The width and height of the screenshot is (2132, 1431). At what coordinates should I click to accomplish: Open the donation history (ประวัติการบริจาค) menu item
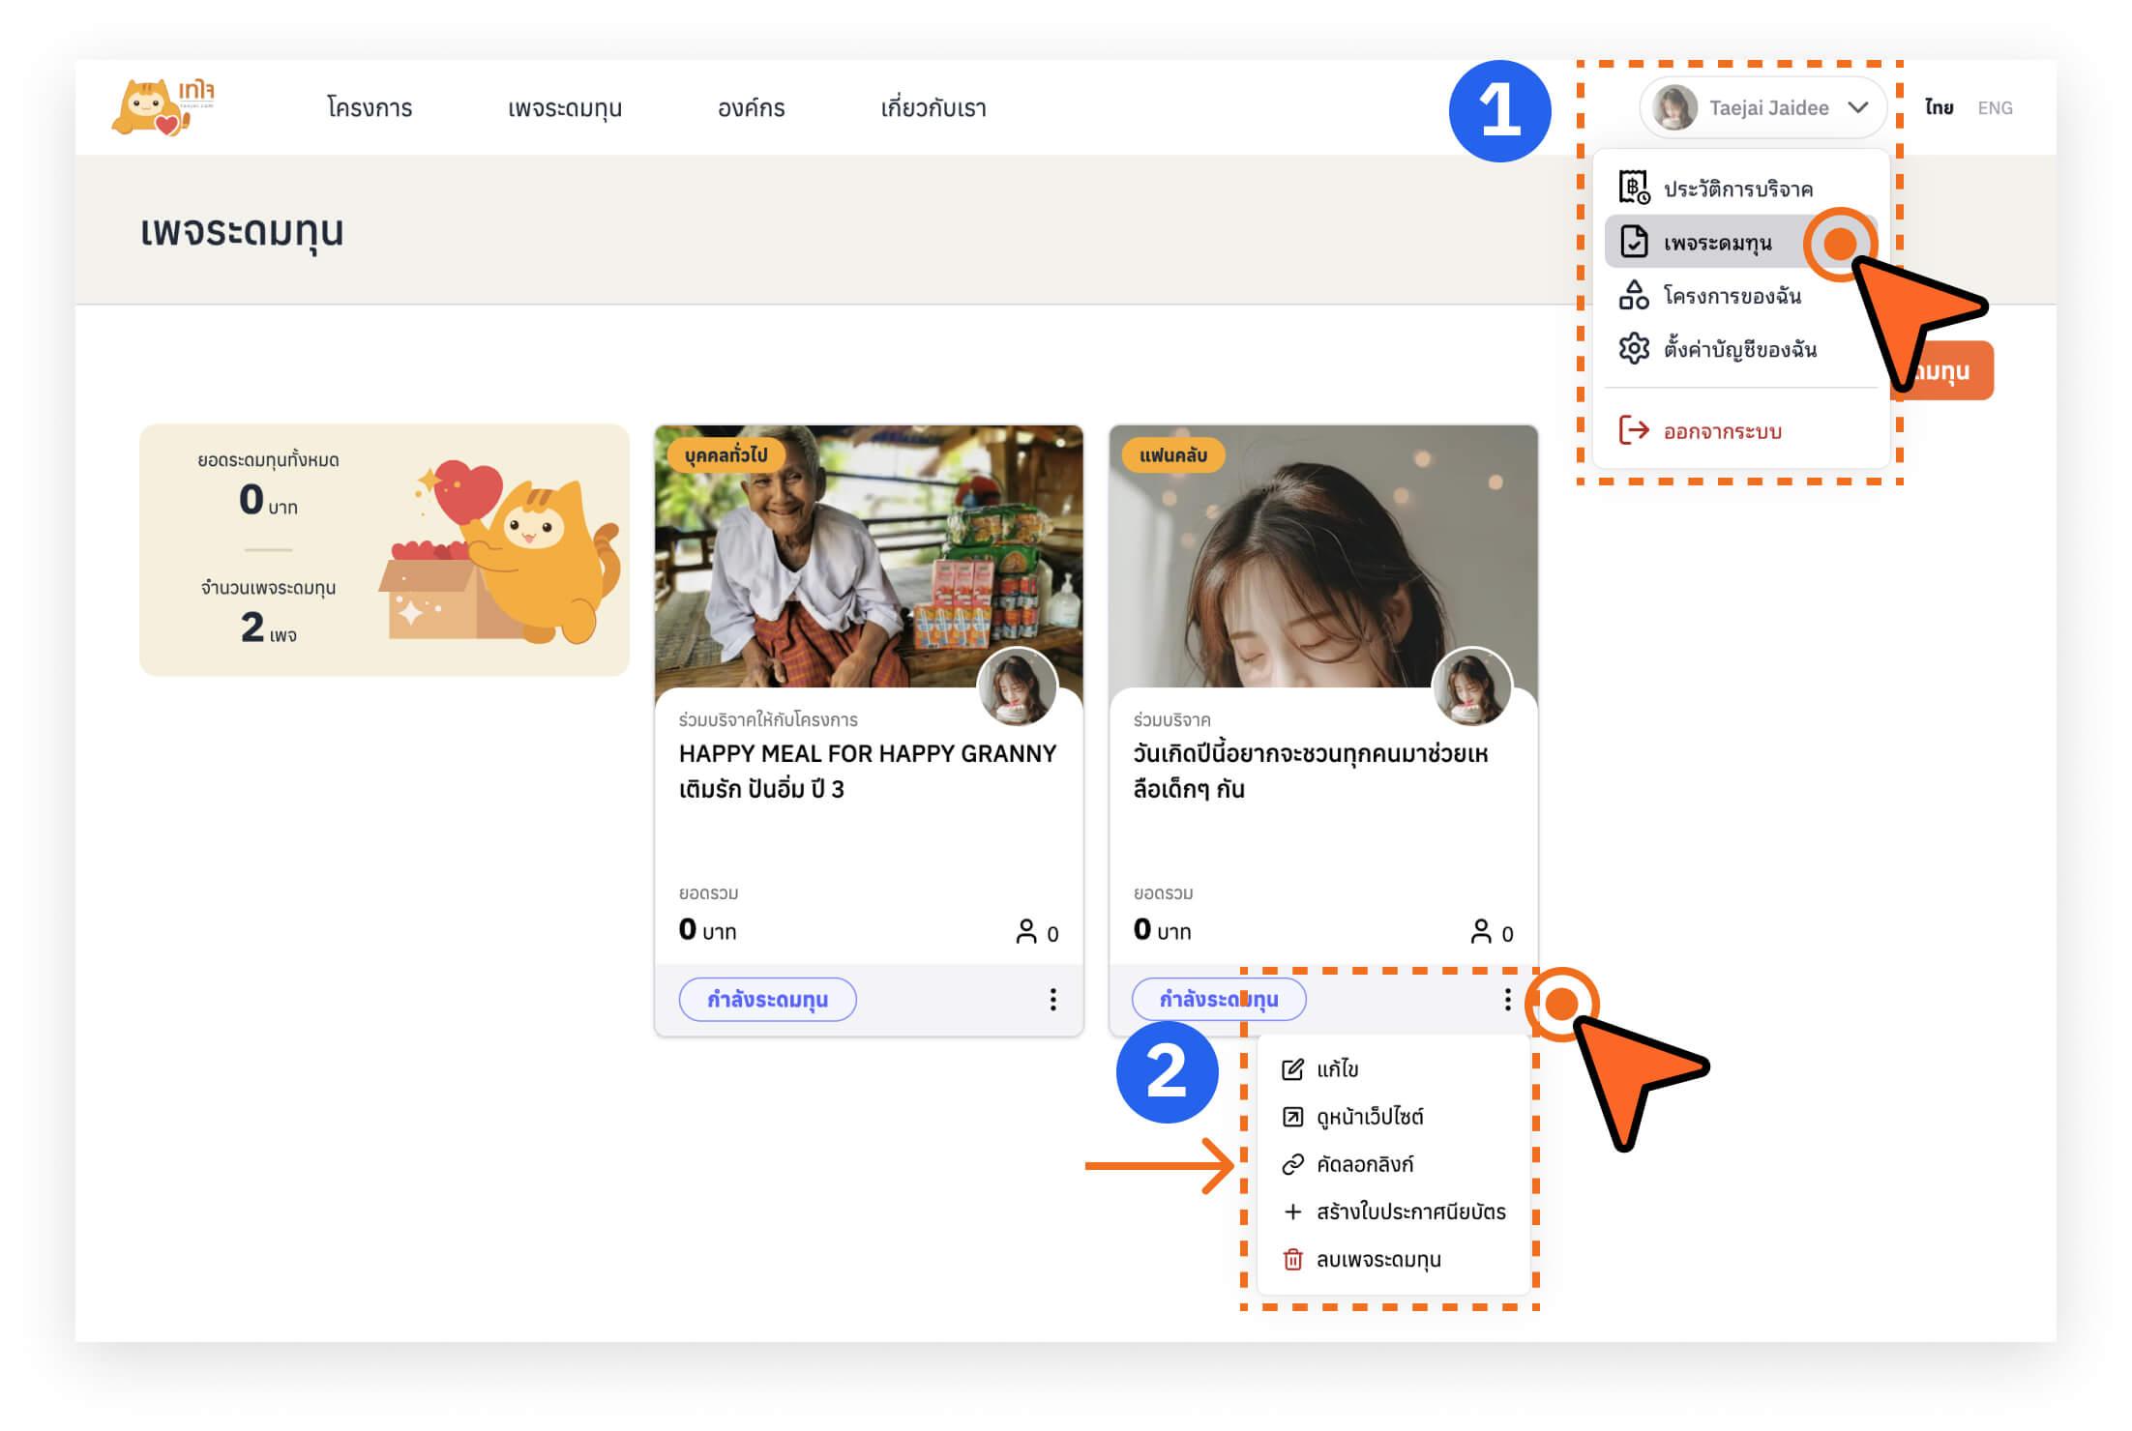(1736, 189)
